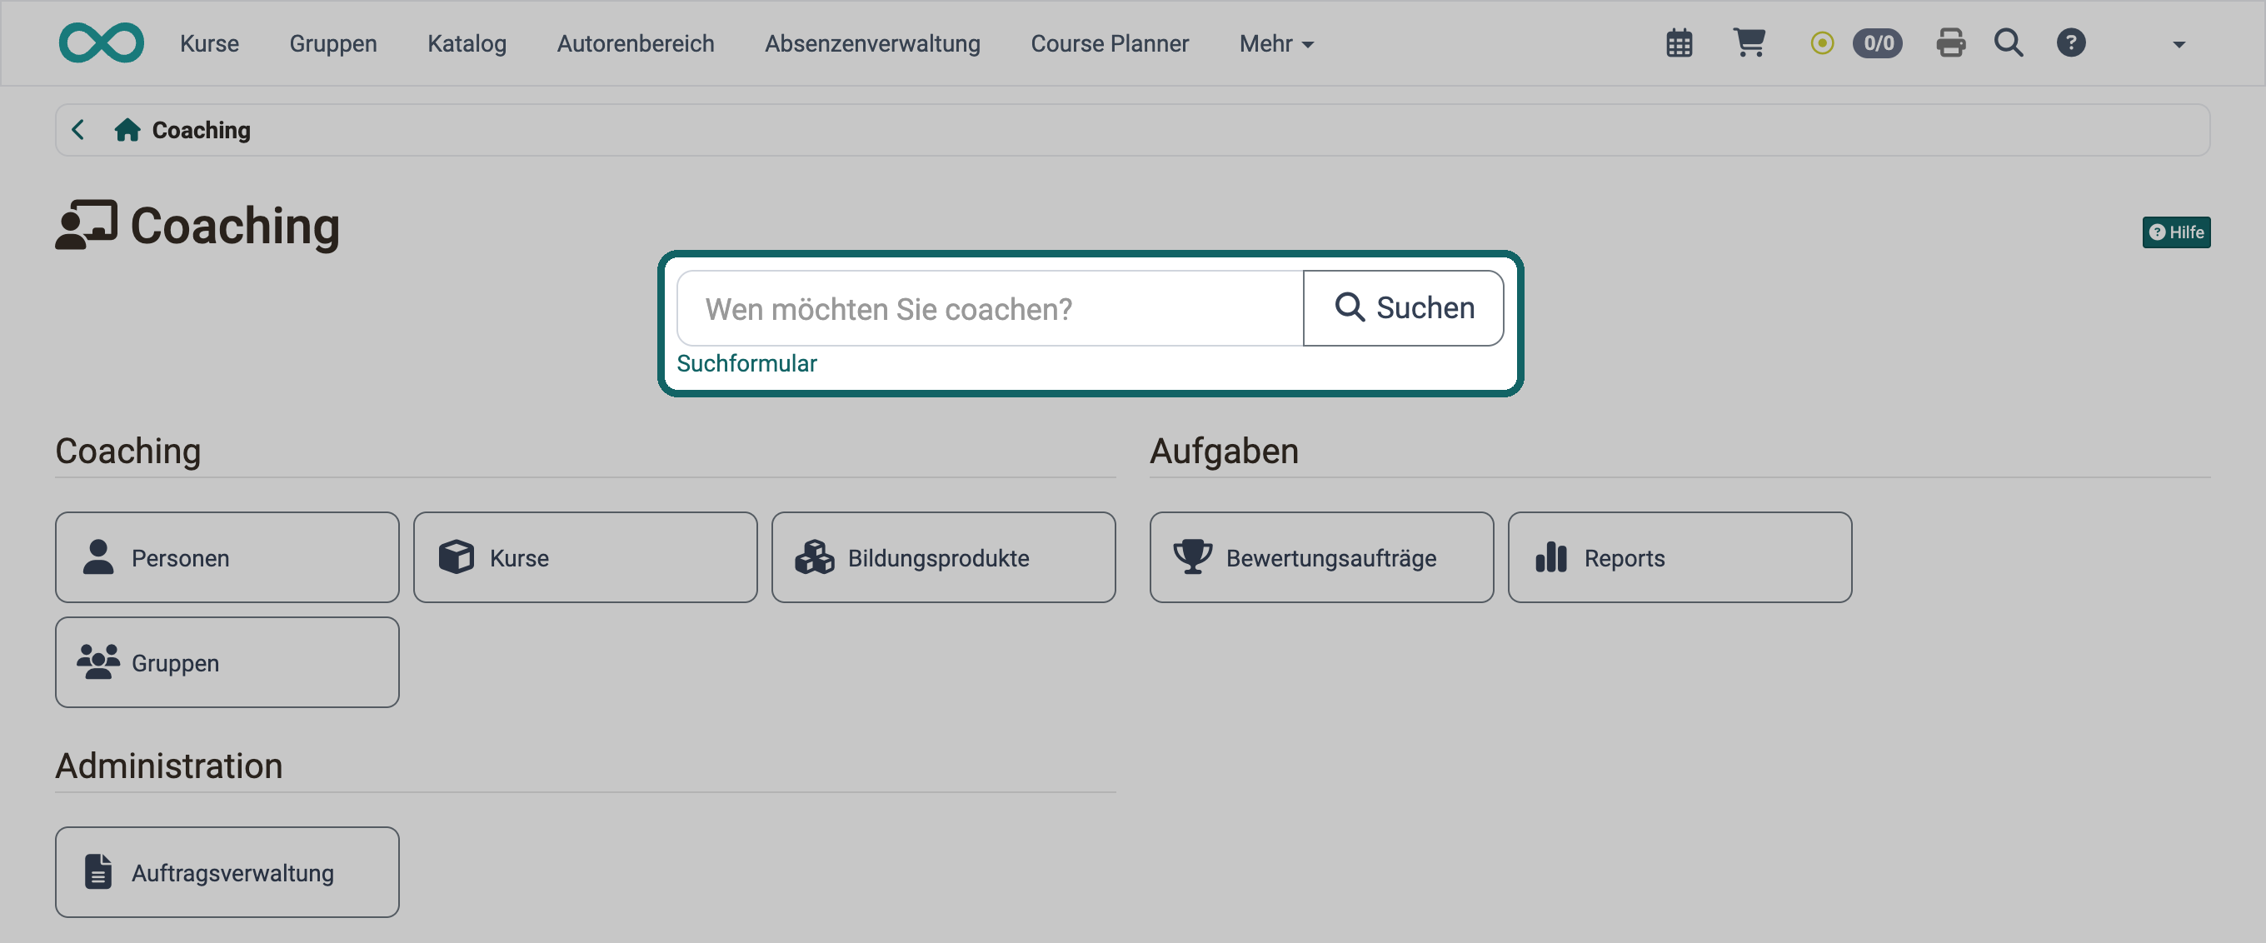Go back with breadcrumb arrow
This screenshot has height=943, width=2266.
[x=78, y=130]
